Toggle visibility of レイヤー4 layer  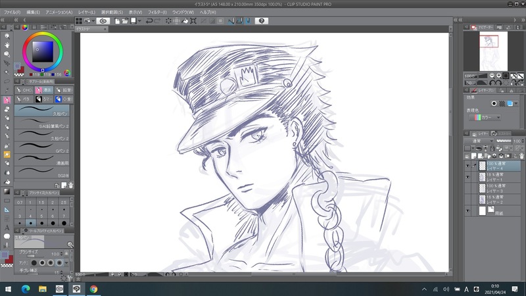(x=467, y=165)
